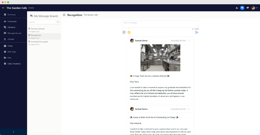Open options menu for the 9:47 PM post

[x=189, y=40]
